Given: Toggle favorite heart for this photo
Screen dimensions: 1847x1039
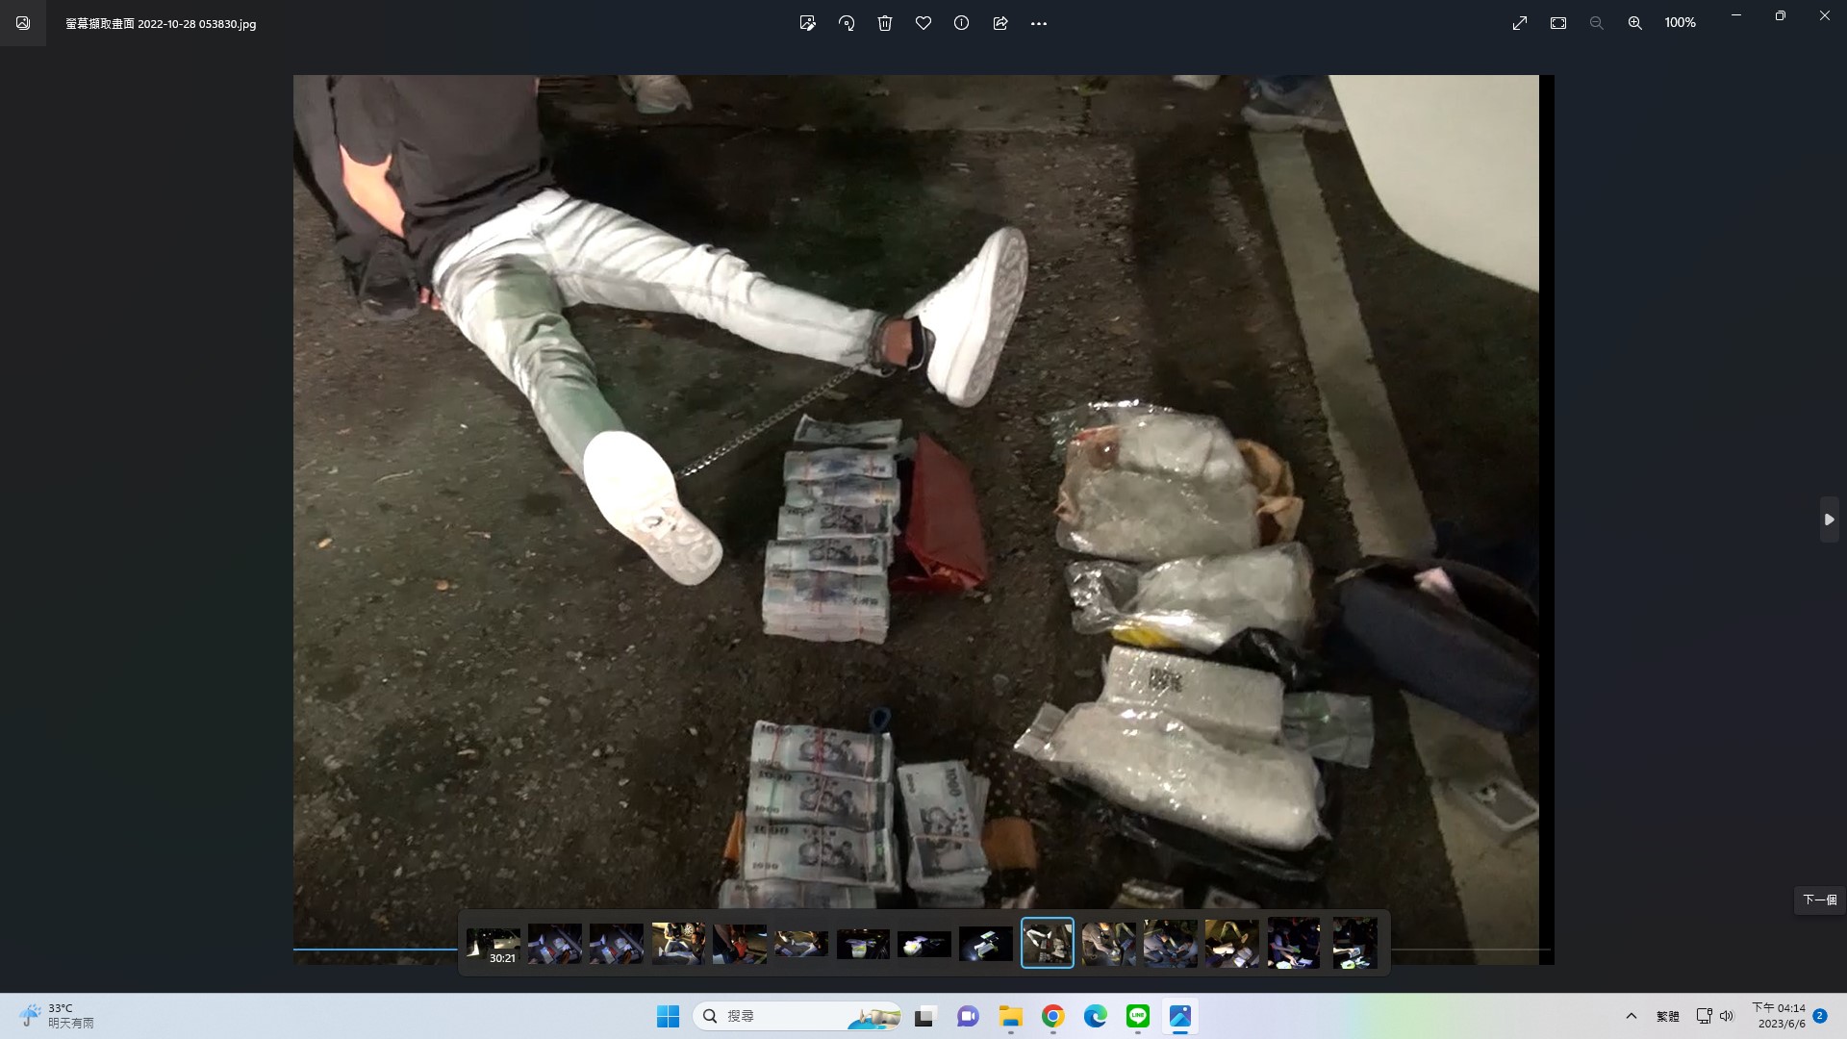Looking at the screenshot, I should [x=923, y=23].
